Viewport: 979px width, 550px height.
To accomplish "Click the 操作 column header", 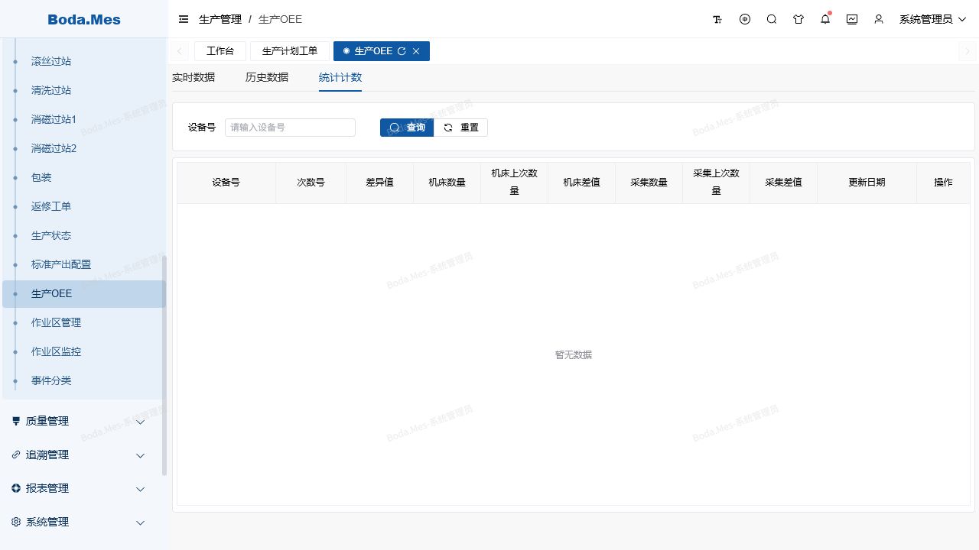I will click(944, 183).
